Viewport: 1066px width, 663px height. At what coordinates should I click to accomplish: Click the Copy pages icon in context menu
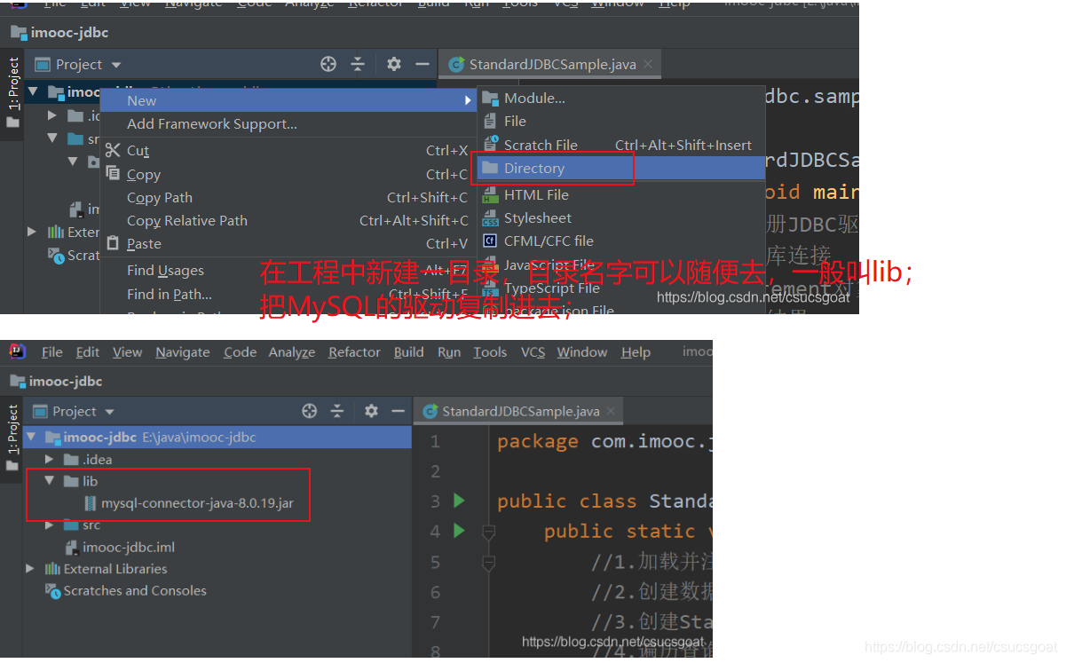(x=113, y=173)
